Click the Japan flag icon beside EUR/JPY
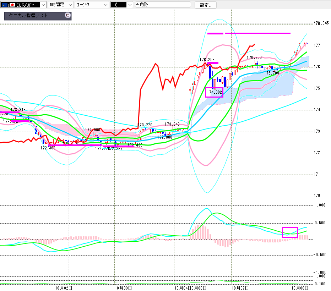 (x=12, y=5)
